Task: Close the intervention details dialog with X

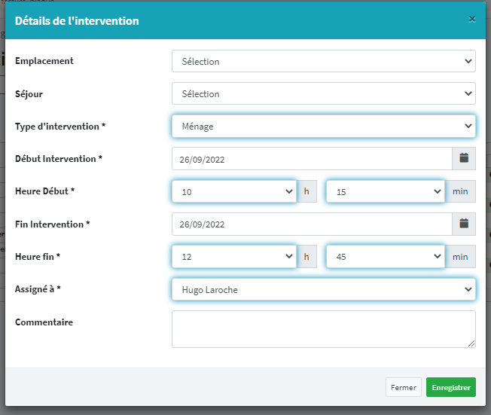Action: pos(471,20)
